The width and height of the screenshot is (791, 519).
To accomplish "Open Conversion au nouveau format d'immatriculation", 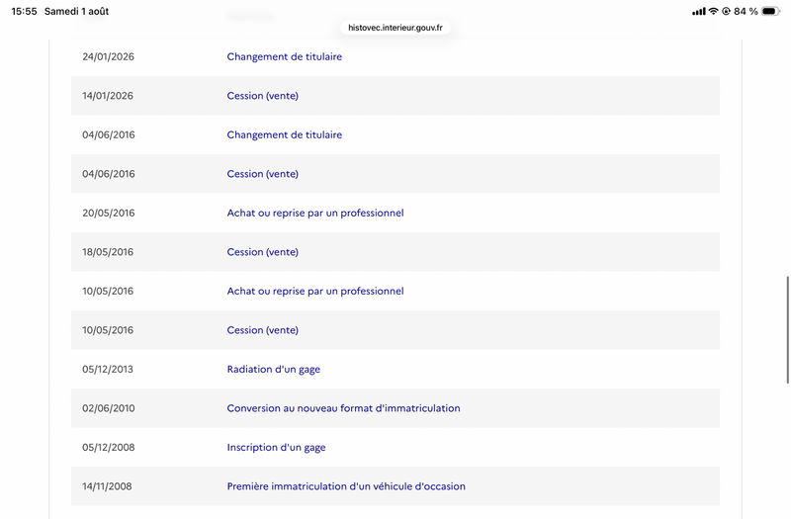I will [343, 408].
